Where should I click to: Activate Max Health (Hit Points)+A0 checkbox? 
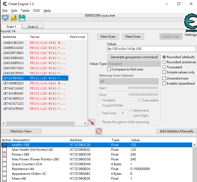coord(5,150)
